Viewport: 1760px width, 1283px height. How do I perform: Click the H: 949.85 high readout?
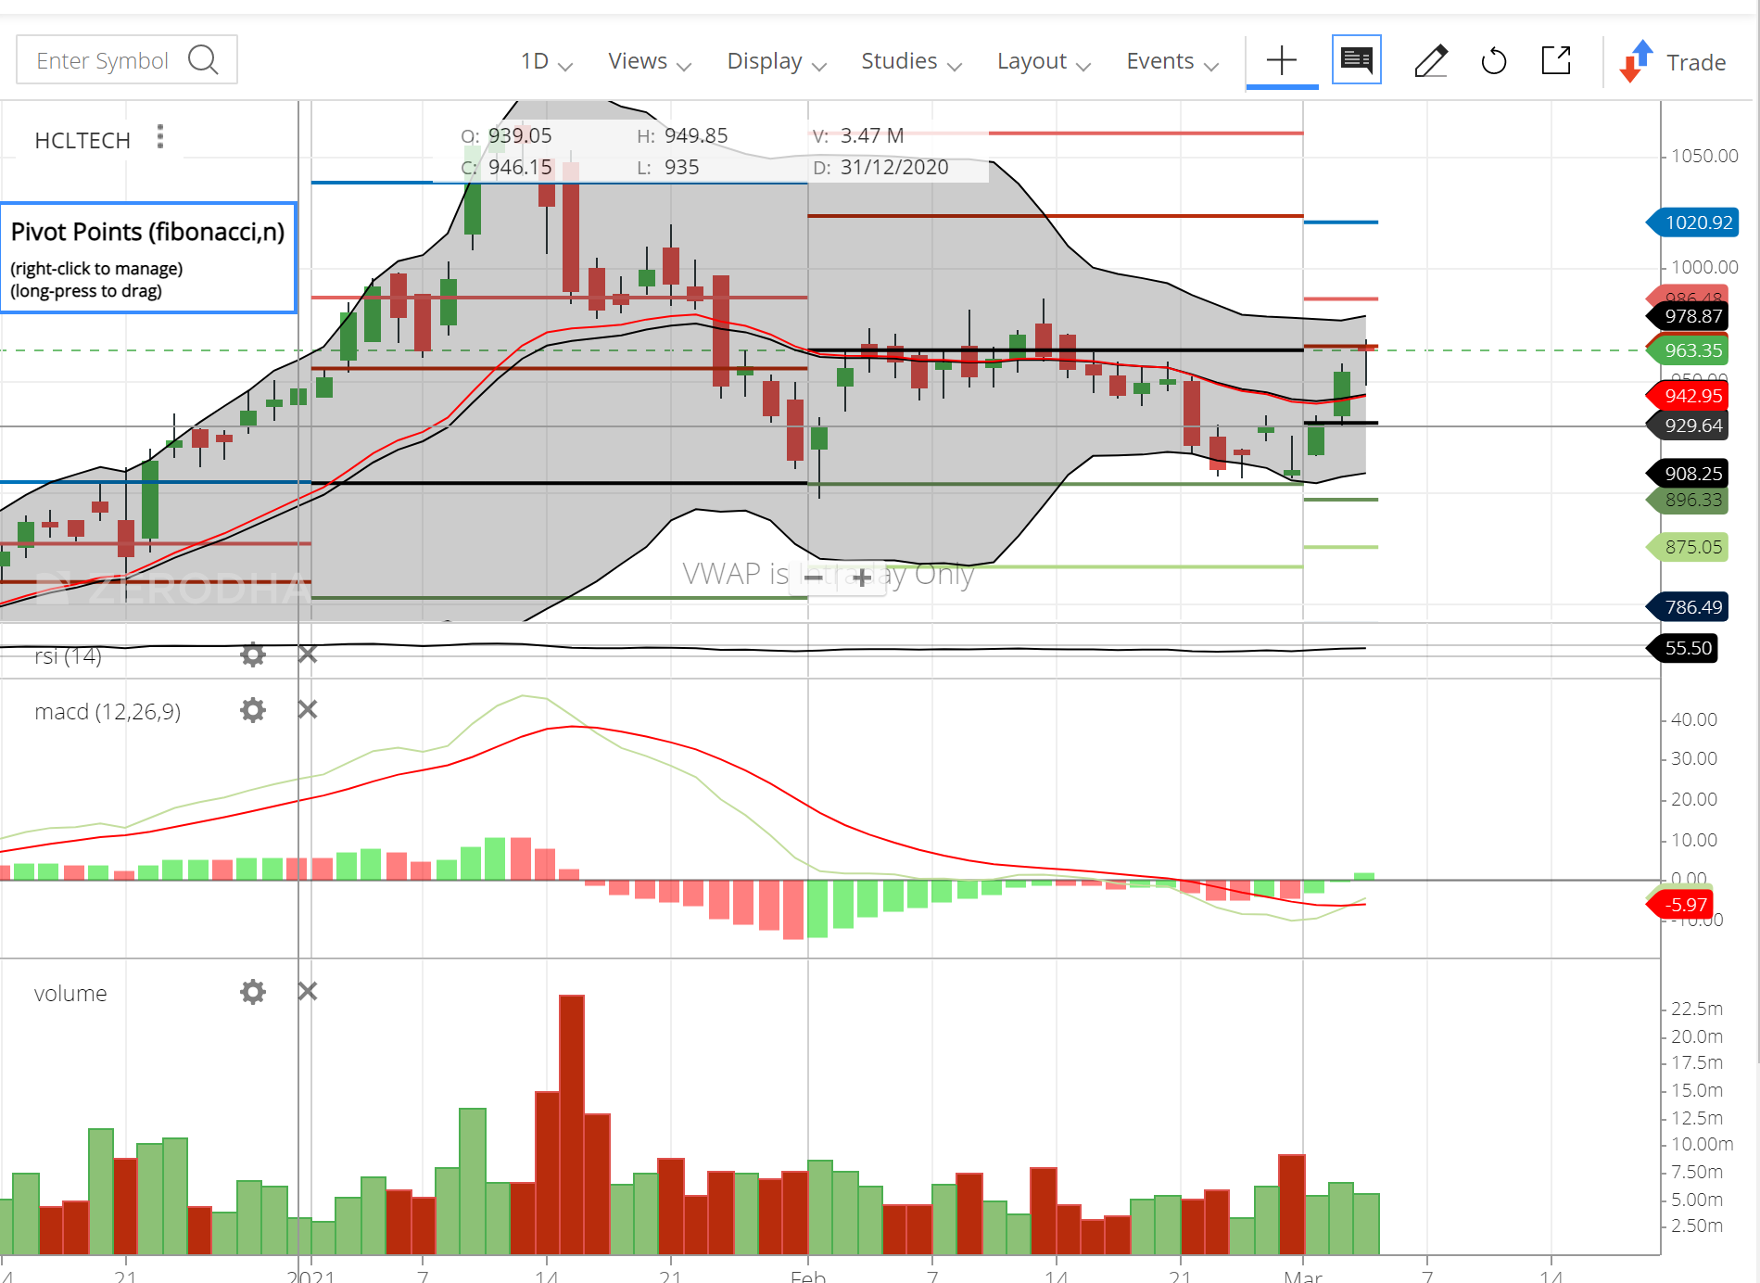click(x=682, y=136)
